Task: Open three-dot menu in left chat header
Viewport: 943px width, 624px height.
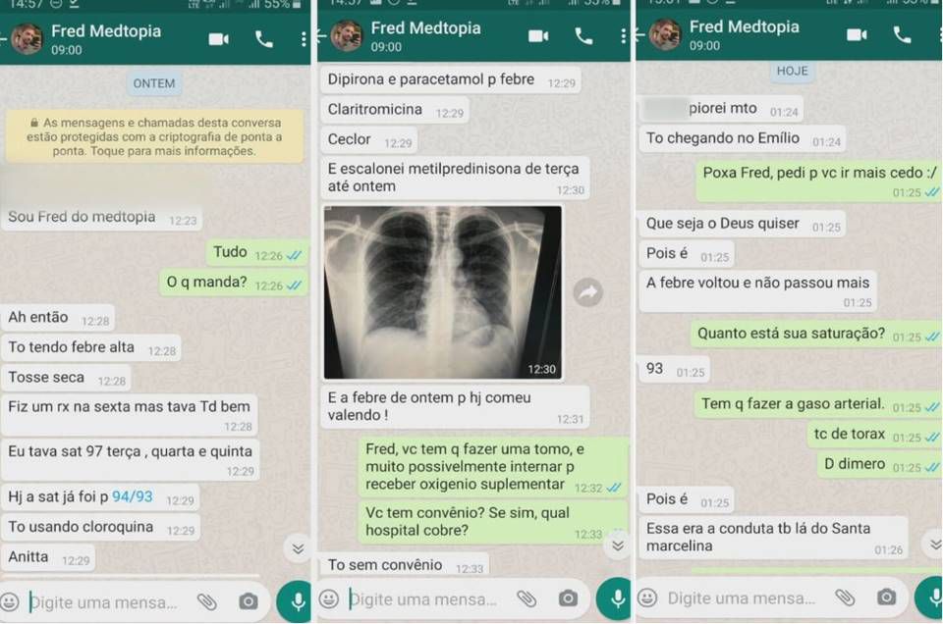Action: (304, 39)
